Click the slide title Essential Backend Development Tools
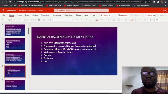The height and width of the screenshot is (94, 168). [x=65, y=37]
